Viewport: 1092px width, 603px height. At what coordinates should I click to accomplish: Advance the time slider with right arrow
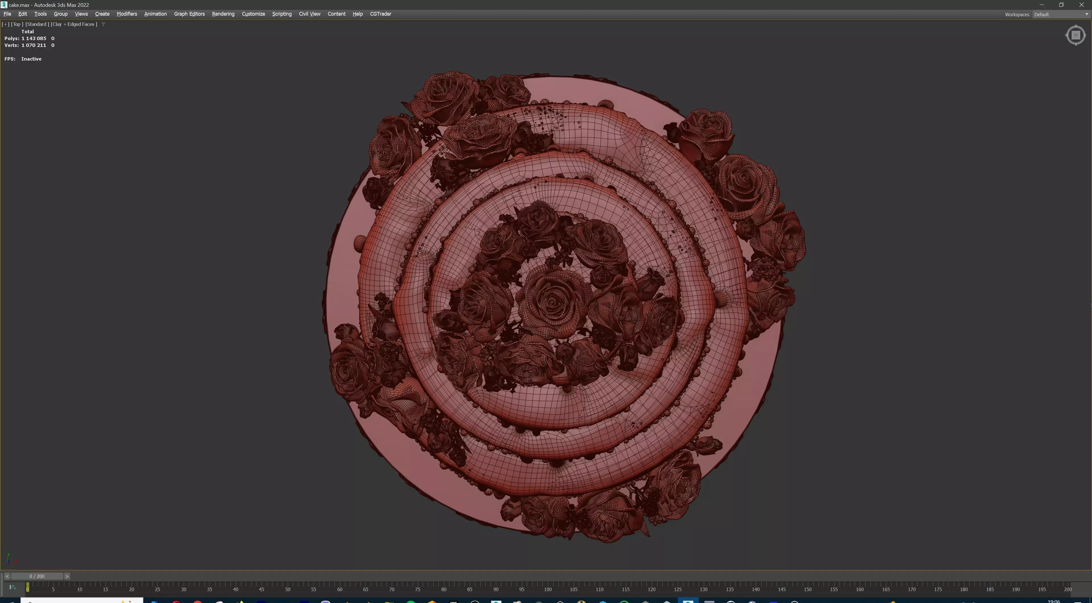click(67, 576)
